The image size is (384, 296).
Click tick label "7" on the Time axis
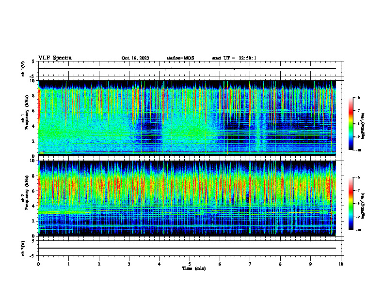coord(250,264)
